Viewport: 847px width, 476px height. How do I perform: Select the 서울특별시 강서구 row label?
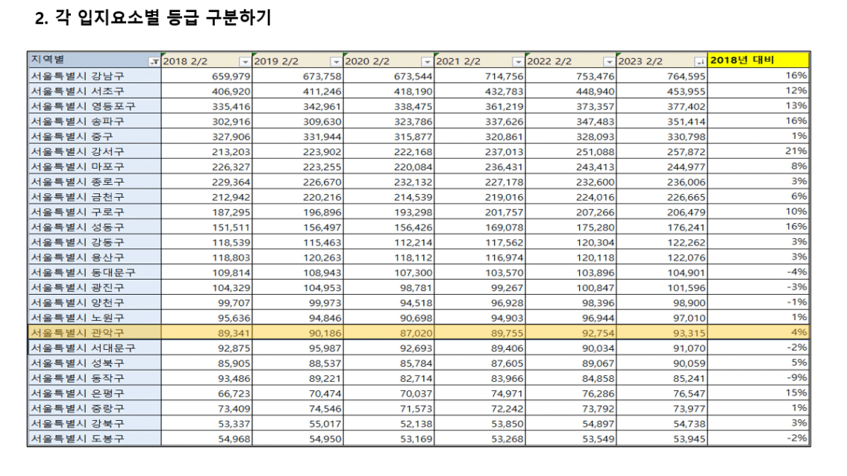point(94,151)
